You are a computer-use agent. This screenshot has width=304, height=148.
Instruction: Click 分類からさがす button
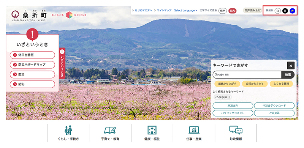(255, 84)
